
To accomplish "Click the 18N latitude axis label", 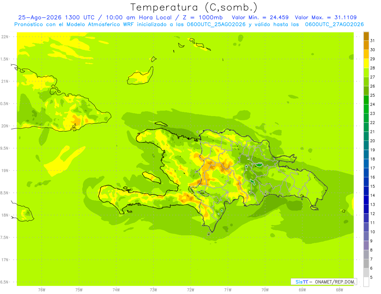I will [x=5, y=215].
